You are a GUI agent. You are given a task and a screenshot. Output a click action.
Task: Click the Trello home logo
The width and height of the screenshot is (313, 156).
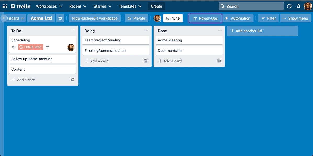(x=21, y=6)
